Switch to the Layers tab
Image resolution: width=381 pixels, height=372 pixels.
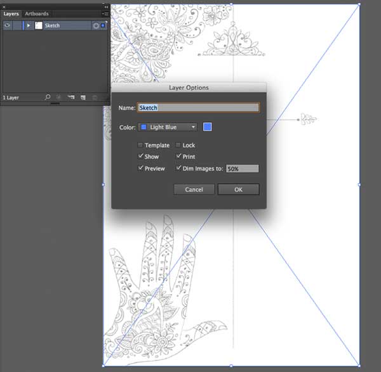point(11,13)
